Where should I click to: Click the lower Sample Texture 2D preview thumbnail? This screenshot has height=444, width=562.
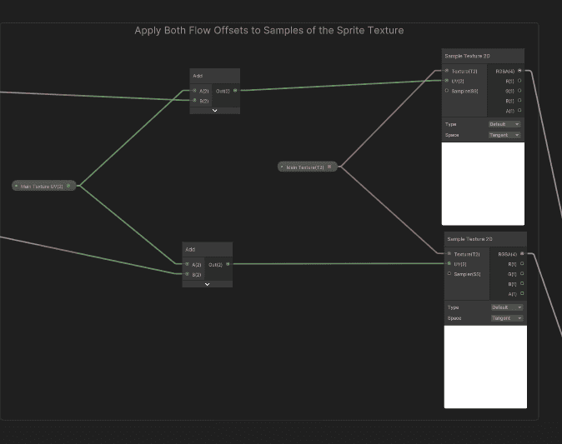[485, 367]
